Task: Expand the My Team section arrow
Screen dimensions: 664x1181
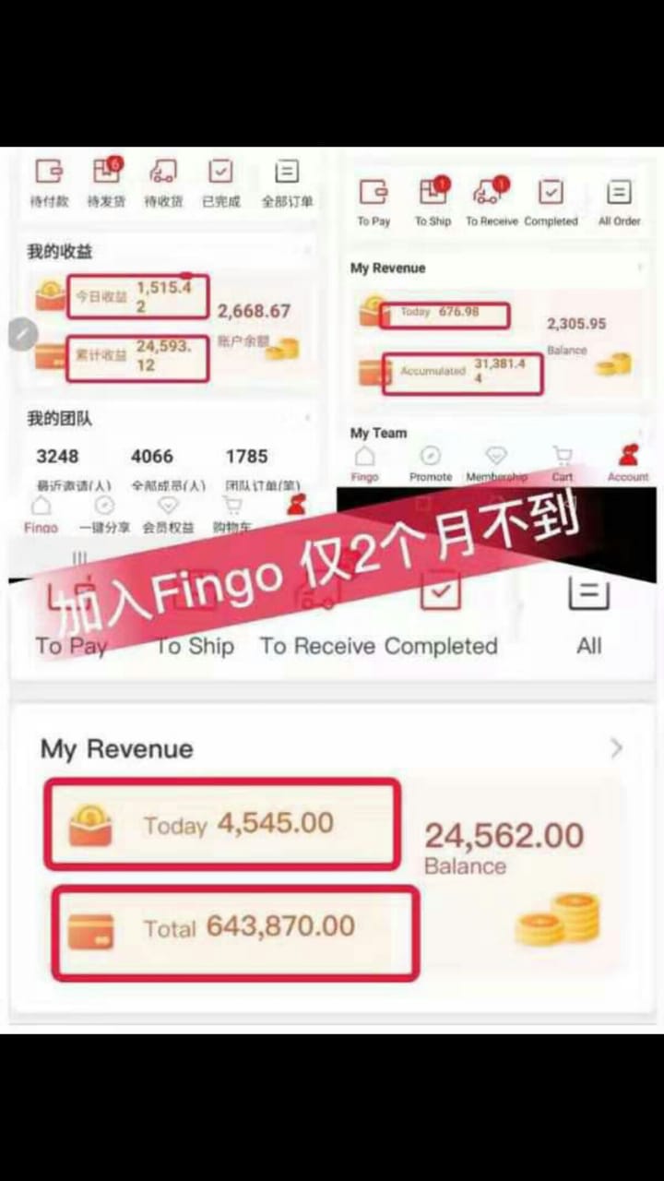Action: [639, 432]
